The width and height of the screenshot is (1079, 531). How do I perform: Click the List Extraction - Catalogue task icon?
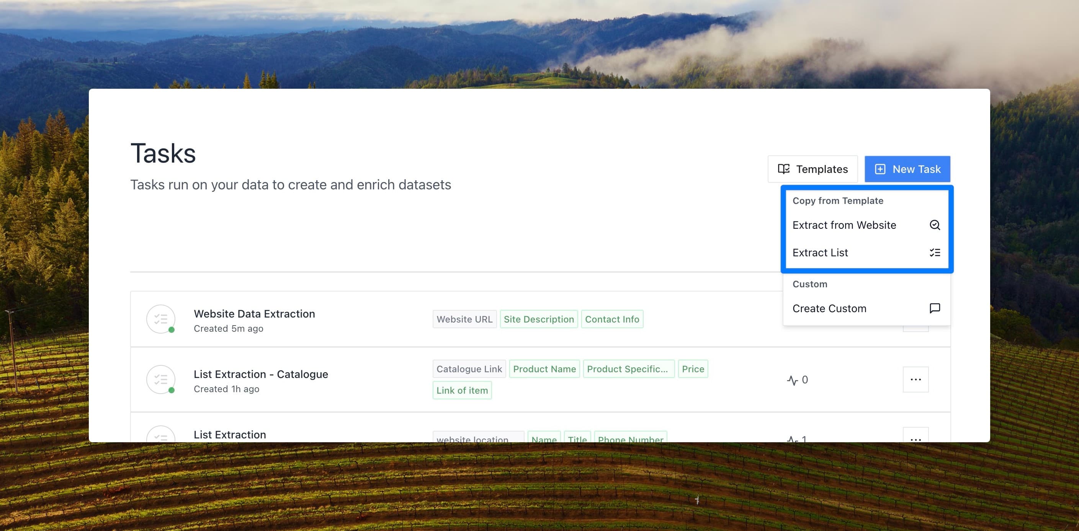(161, 380)
